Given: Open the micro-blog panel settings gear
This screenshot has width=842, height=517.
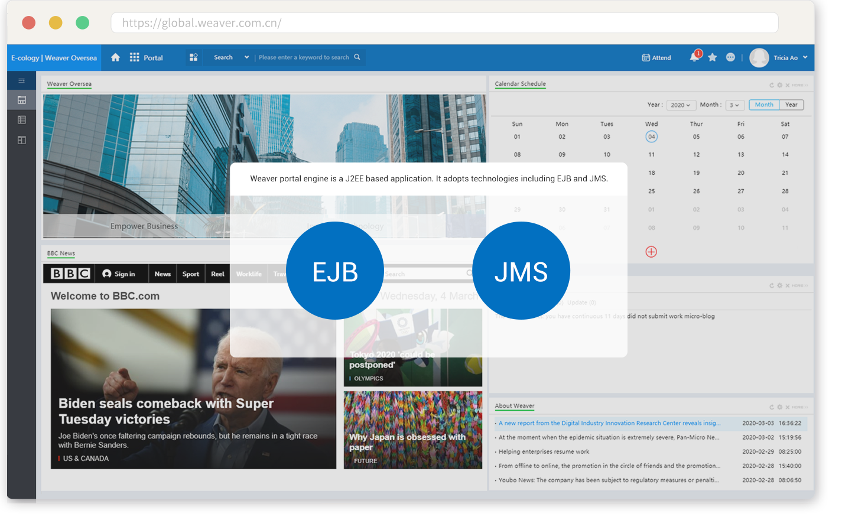Looking at the screenshot, I should [x=780, y=285].
